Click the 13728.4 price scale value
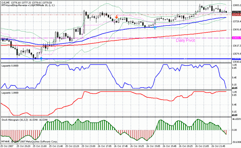This screenshot has width=241, height=148. click(237, 22)
